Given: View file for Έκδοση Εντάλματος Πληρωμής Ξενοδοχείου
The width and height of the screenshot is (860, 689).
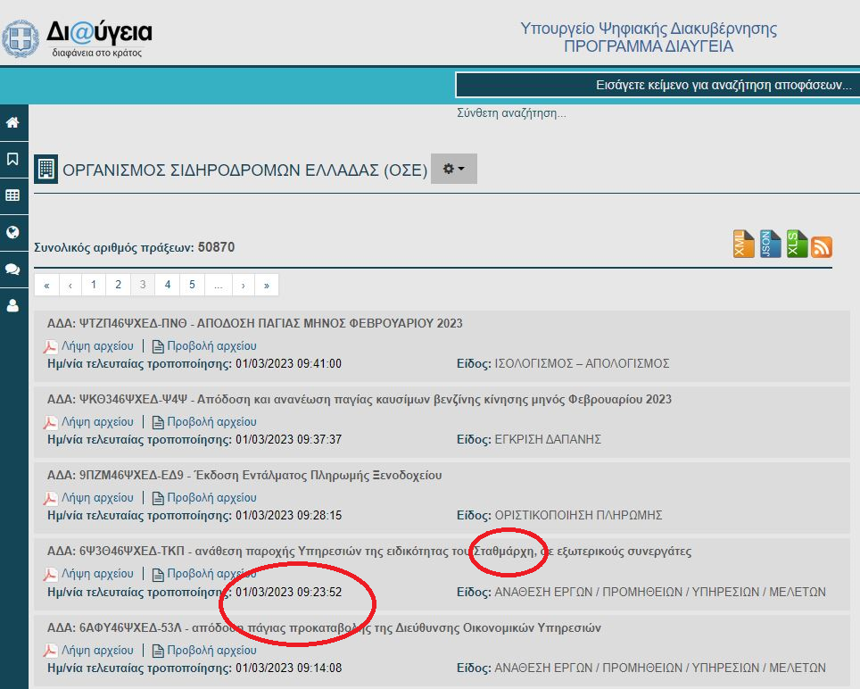Looking at the screenshot, I should [204, 498].
